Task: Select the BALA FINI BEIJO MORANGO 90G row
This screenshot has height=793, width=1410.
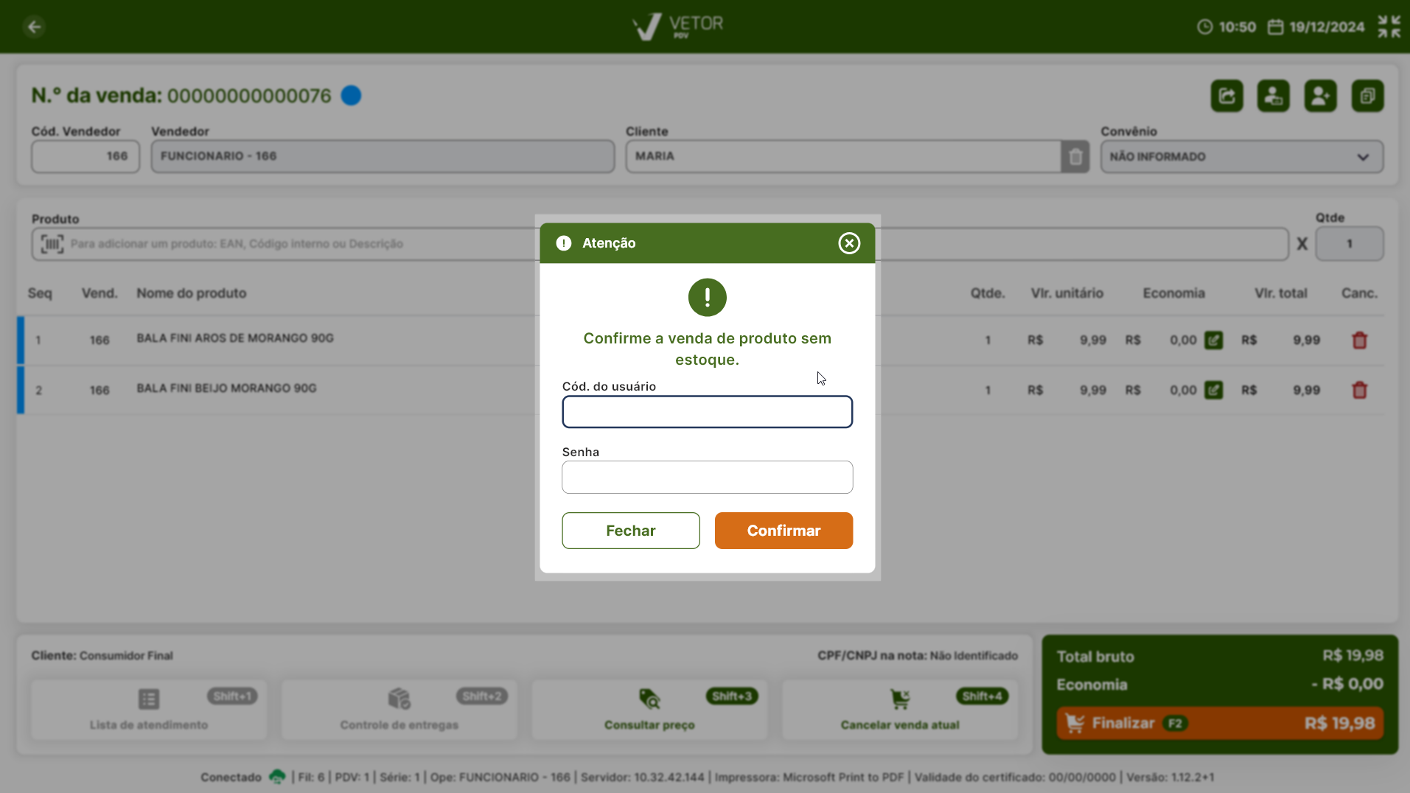Action: (700, 390)
